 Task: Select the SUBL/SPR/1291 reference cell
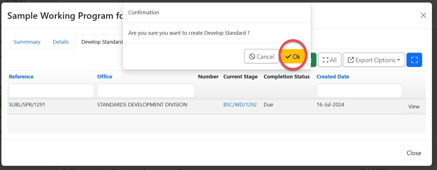(27, 105)
